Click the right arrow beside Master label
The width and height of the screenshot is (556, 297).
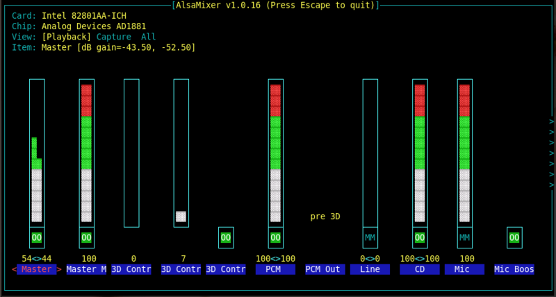coord(59,269)
